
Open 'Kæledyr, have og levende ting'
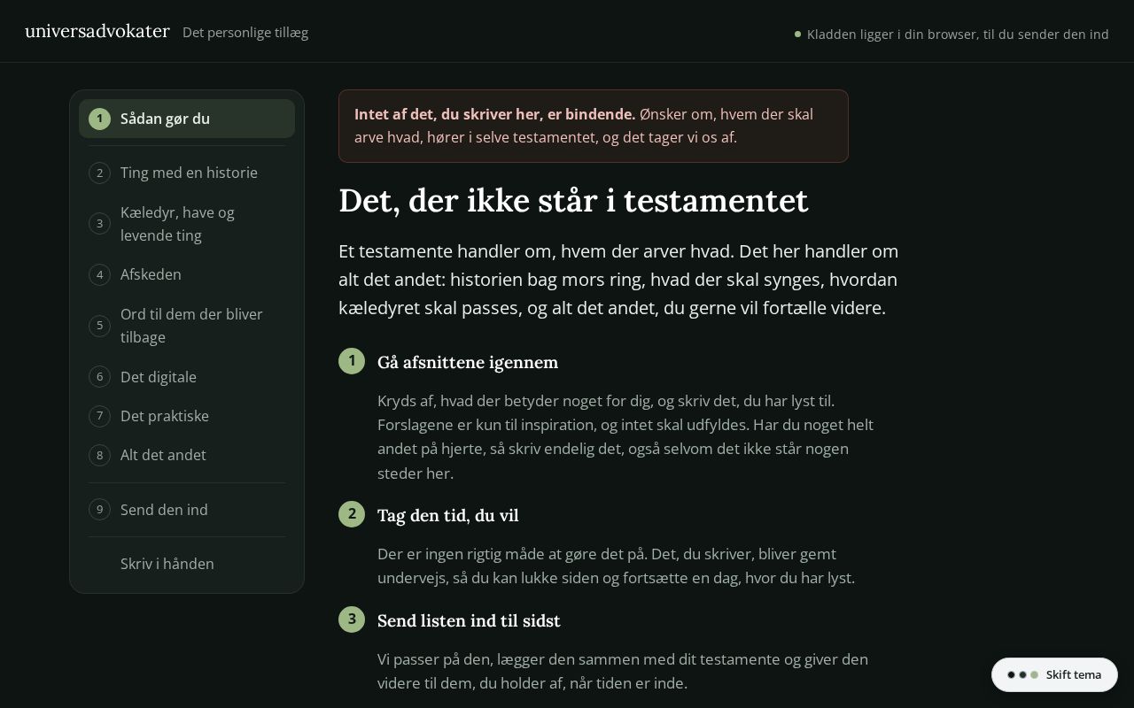pyautogui.click(x=187, y=224)
